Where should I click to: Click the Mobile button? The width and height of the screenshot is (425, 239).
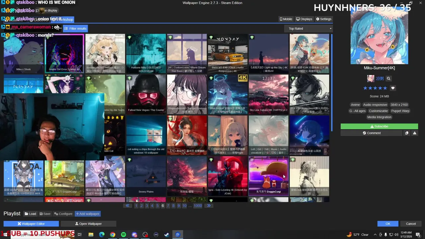pyautogui.click(x=286, y=19)
